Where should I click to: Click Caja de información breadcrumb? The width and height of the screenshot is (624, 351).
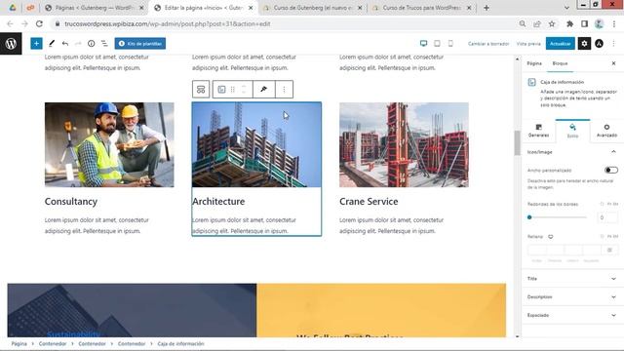180,344
